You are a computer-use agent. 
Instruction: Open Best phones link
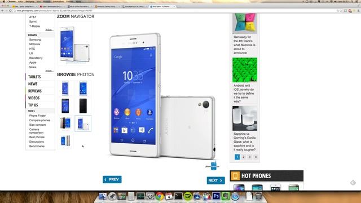[37, 137]
